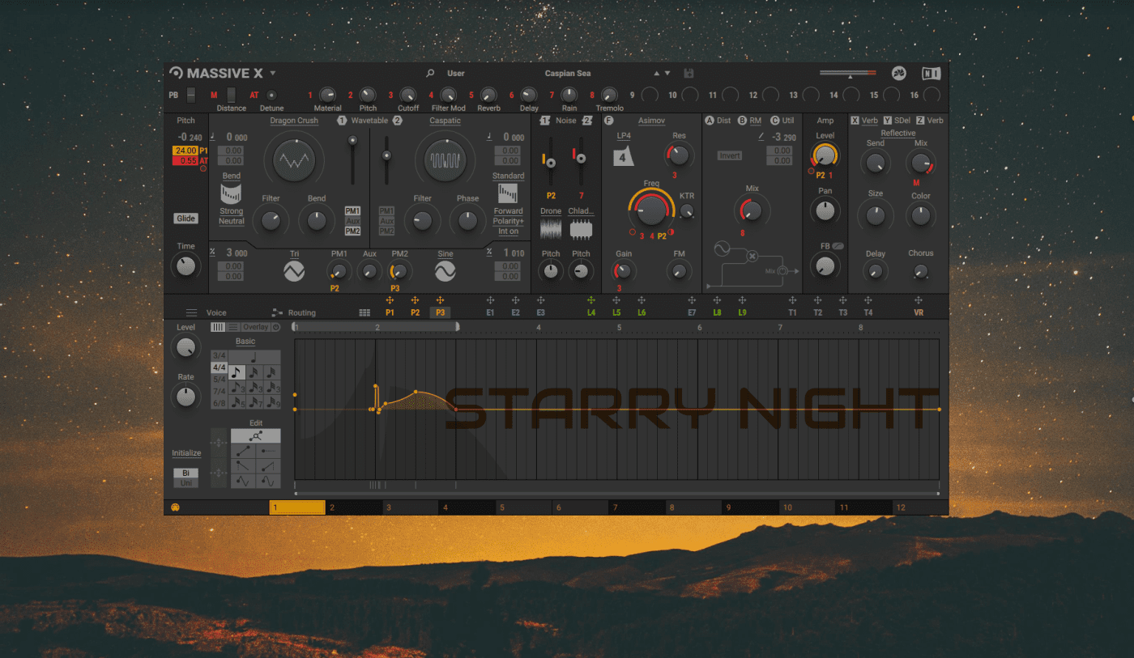Image resolution: width=1134 pixels, height=658 pixels.
Task: Click the curve-point edit tool
Action: 256,436
